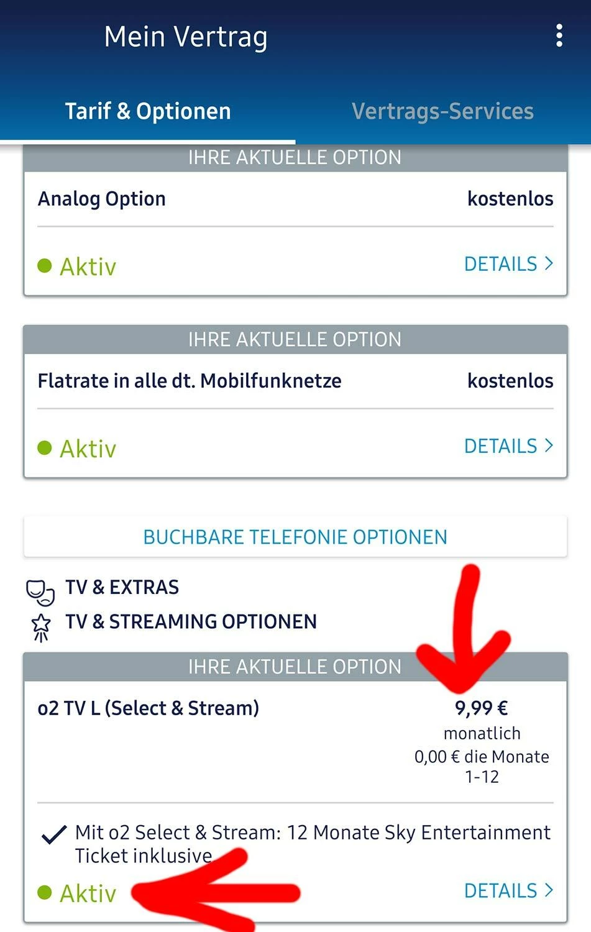Click the Flatrate in alle dt. Mobilfunknetze title
This screenshot has width=591, height=932.
coord(190,381)
